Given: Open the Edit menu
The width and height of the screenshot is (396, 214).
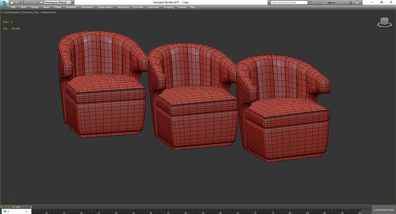Looking at the screenshot, I should 13,8.
